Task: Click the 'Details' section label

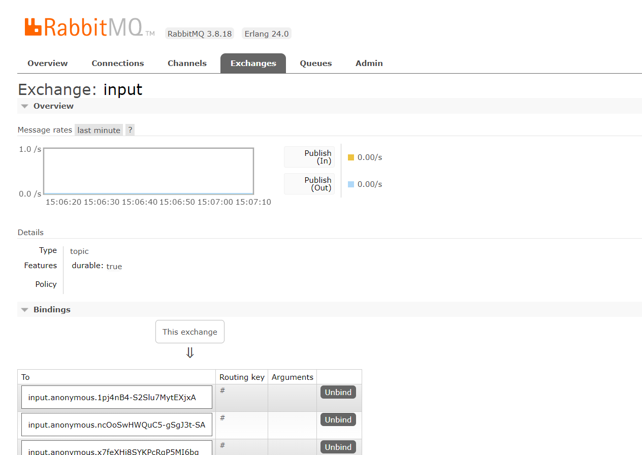Action: click(x=31, y=233)
